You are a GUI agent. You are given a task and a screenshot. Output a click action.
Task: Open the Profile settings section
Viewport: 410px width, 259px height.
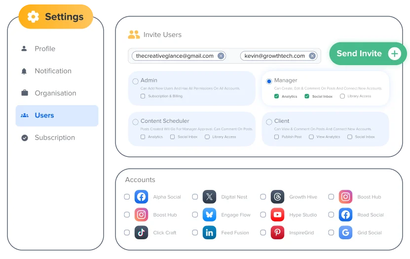45,49
